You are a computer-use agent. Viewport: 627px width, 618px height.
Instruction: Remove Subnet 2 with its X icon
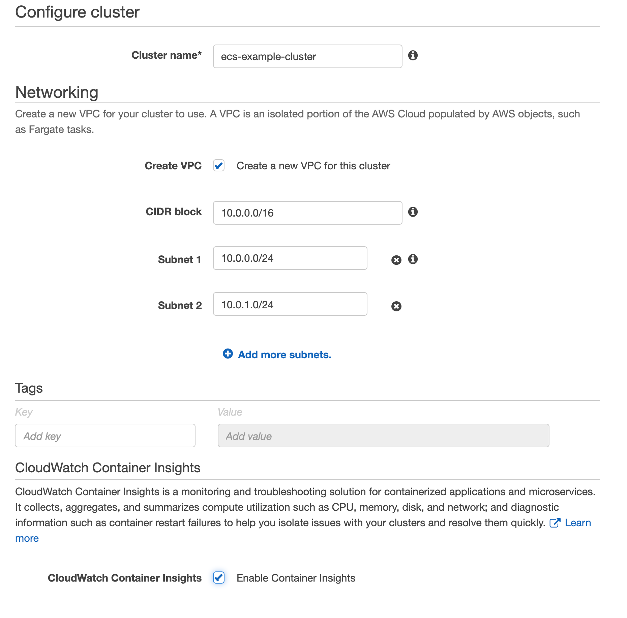(x=396, y=306)
